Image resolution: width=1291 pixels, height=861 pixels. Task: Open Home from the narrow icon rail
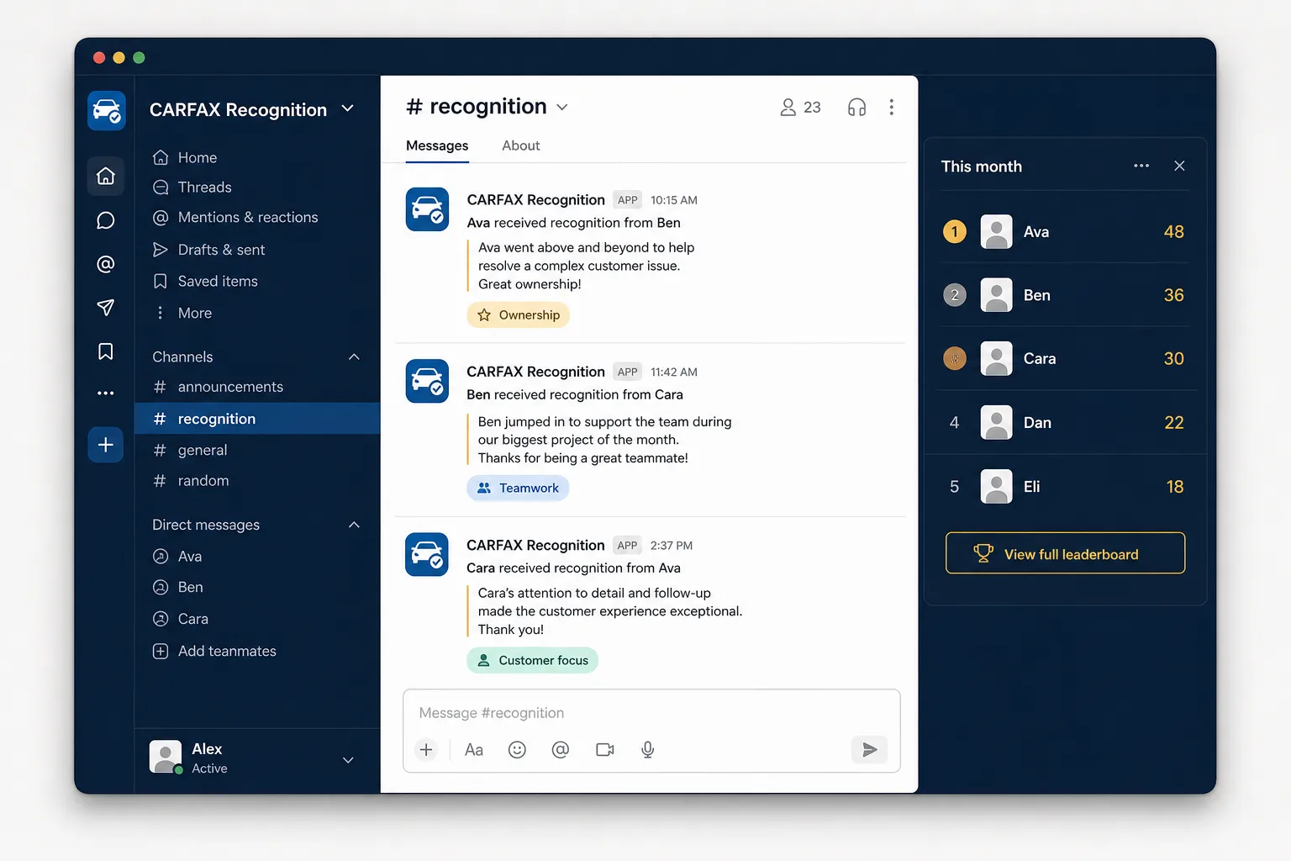pyautogui.click(x=106, y=176)
